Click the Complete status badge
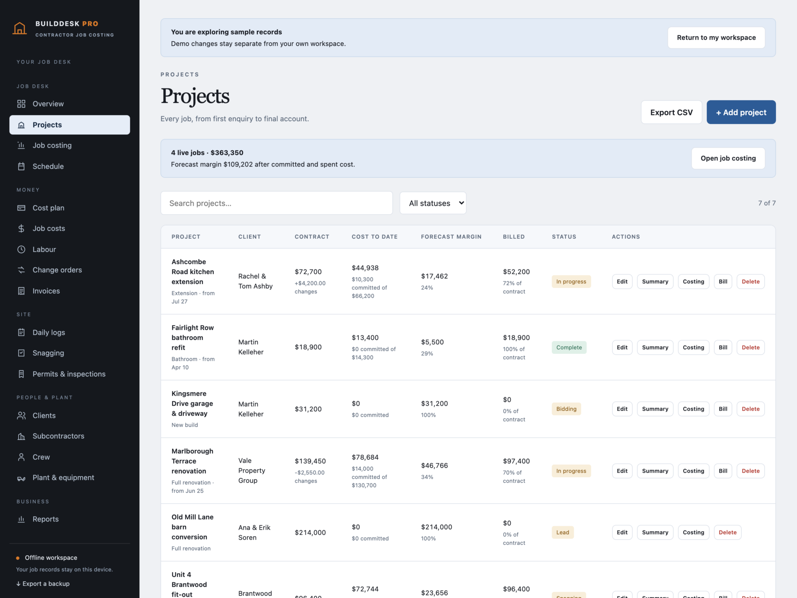Viewport: 797px width, 598px height. coord(569,348)
